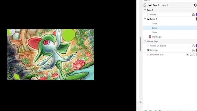Click the Document Grid hash icon
This screenshot has width=197, height=111.
point(148,54)
